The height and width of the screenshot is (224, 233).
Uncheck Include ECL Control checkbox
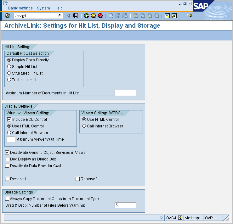point(9,120)
